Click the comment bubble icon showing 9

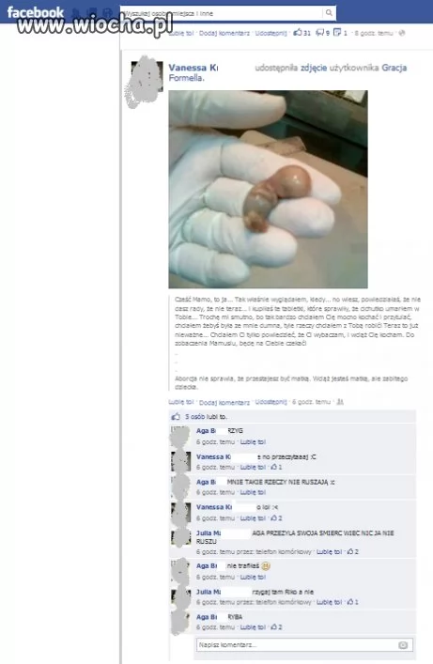tap(320, 32)
